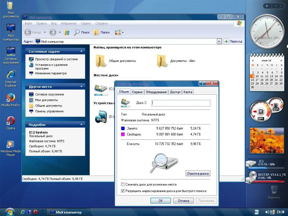This screenshot has height=216, width=288.
Task: Select the (D:) CD drive icon
Action: pyautogui.click(x=101, y=117)
